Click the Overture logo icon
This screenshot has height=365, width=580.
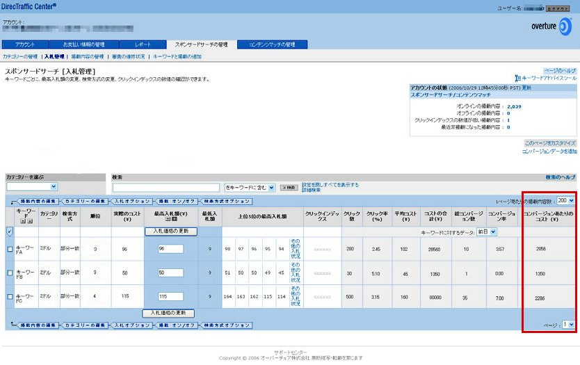coord(565,25)
